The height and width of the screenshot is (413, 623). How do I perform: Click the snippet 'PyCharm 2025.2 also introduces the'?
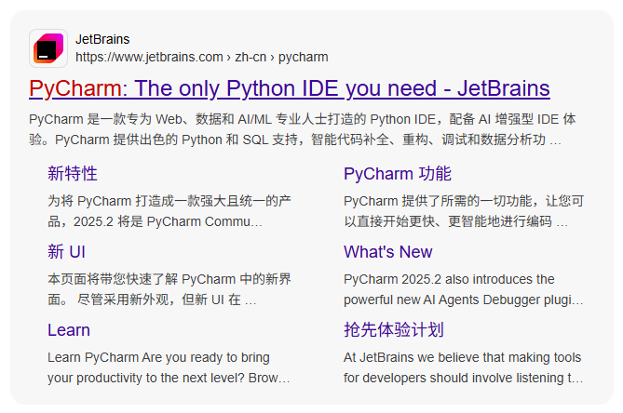point(464,289)
